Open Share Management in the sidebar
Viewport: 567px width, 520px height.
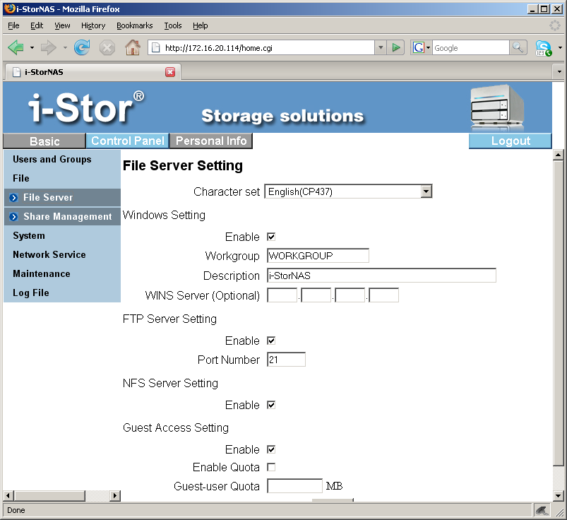click(x=62, y=217)
